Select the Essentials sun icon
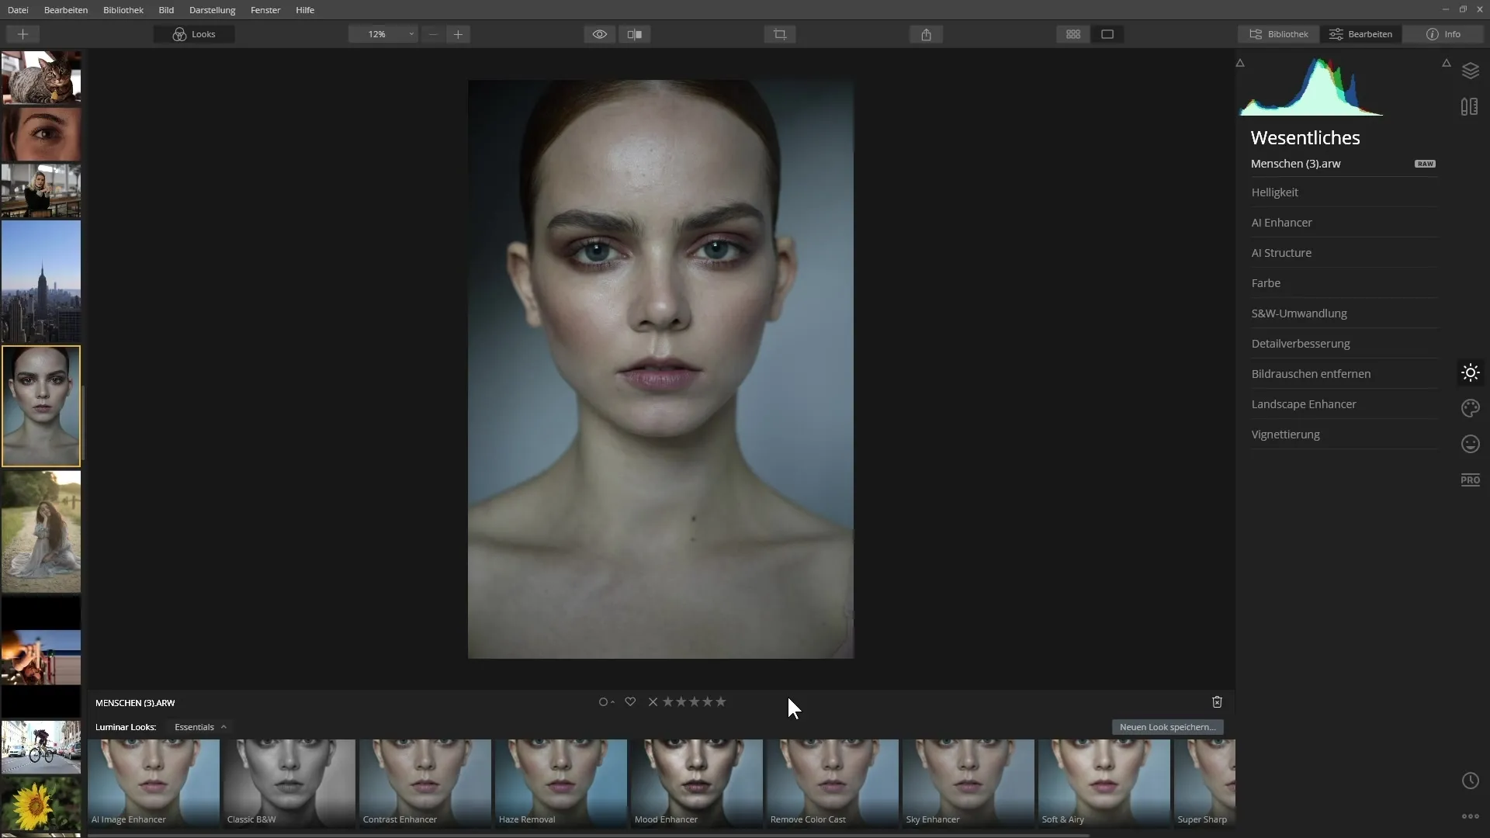Image resolution: width=1490 pixels, height=838 pixels. point(1470,372)
